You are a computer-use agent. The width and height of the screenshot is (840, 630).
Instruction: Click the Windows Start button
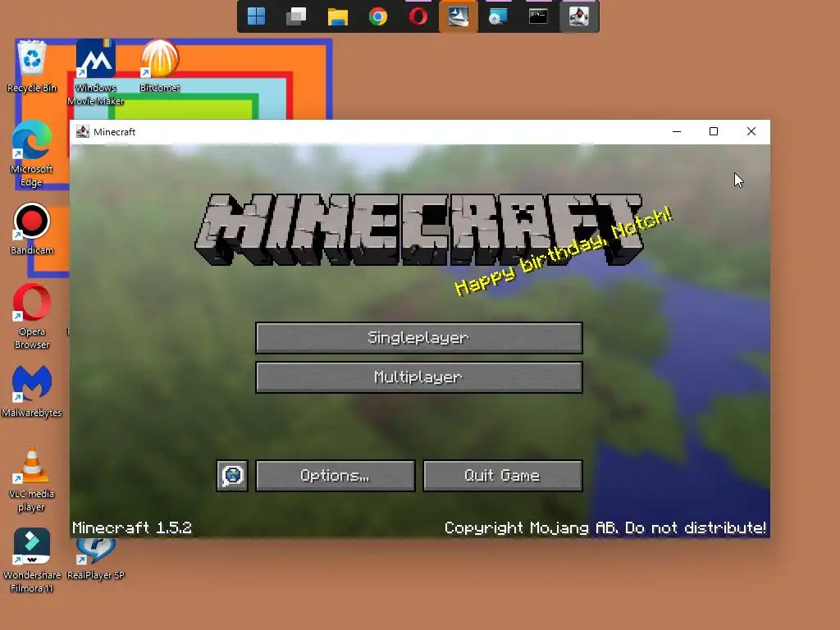(x=257, y=16)
